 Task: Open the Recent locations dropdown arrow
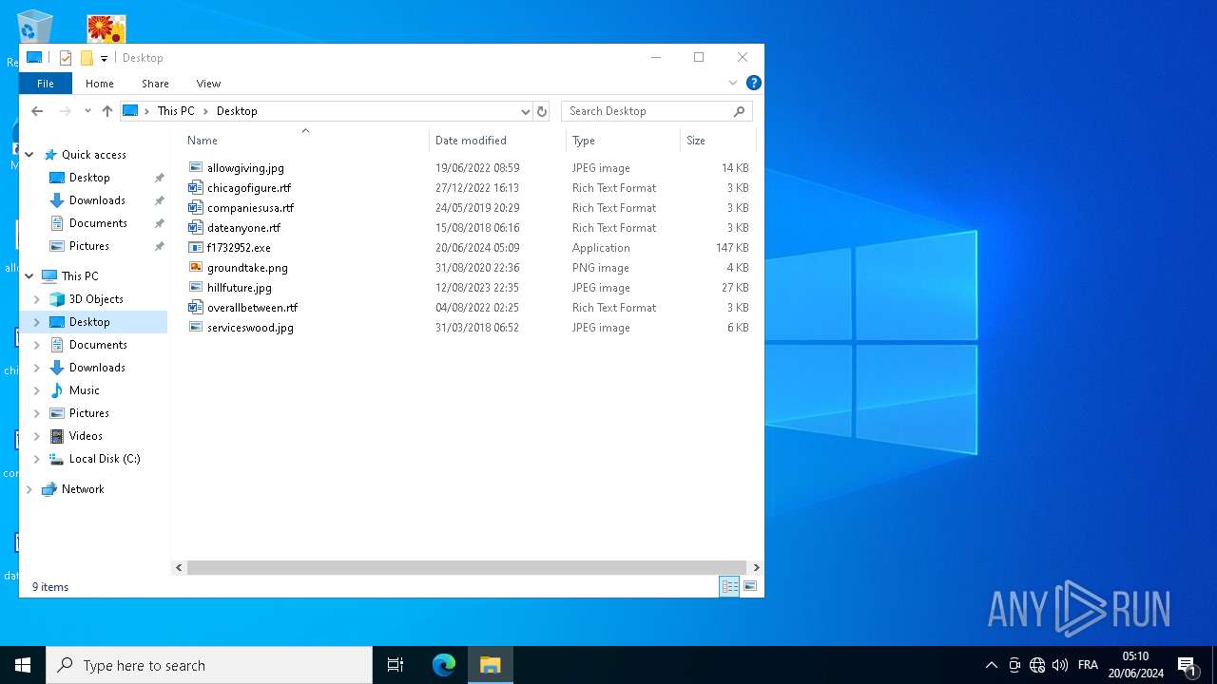click(x=87, y=111)
